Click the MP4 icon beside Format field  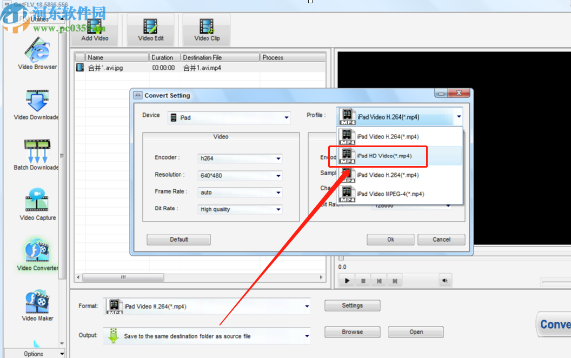[x=114, y=306]
